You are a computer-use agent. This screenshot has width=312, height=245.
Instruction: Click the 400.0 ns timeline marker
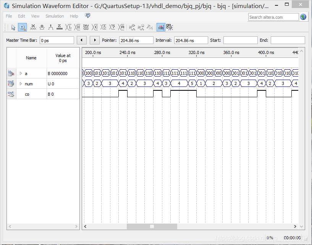click(x=266, y=52)
